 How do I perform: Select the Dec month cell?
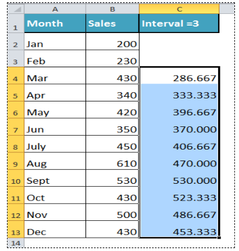click(x=55, y=230)
